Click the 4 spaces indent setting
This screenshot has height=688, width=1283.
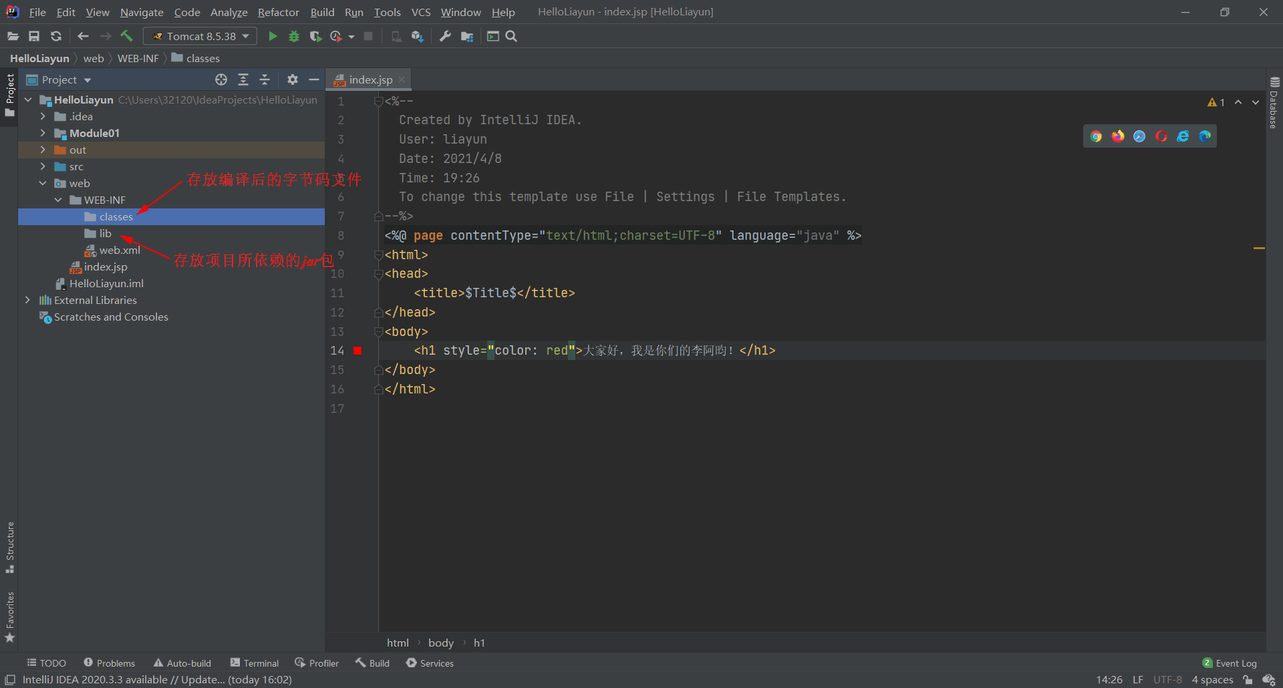(x=1212, y=680)
